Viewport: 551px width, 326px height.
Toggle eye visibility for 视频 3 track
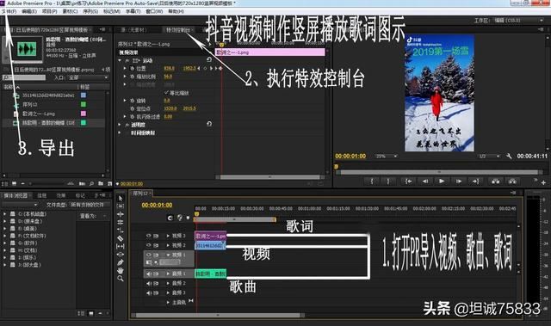coord(149,236)
